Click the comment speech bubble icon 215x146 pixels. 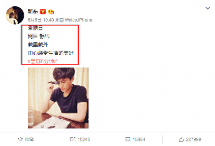(x=128, y=139)
